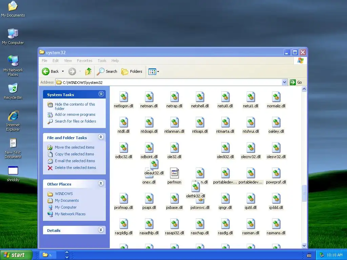347x260 pixels.
Task: Select the shriddiy desktop icon
Action: point(13,174)
